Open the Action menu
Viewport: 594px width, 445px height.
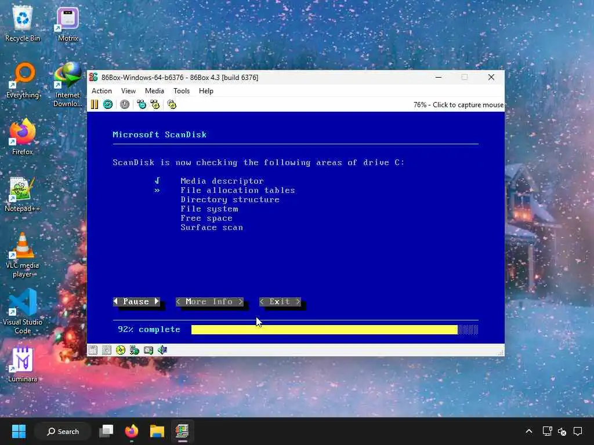click(102, 91)
